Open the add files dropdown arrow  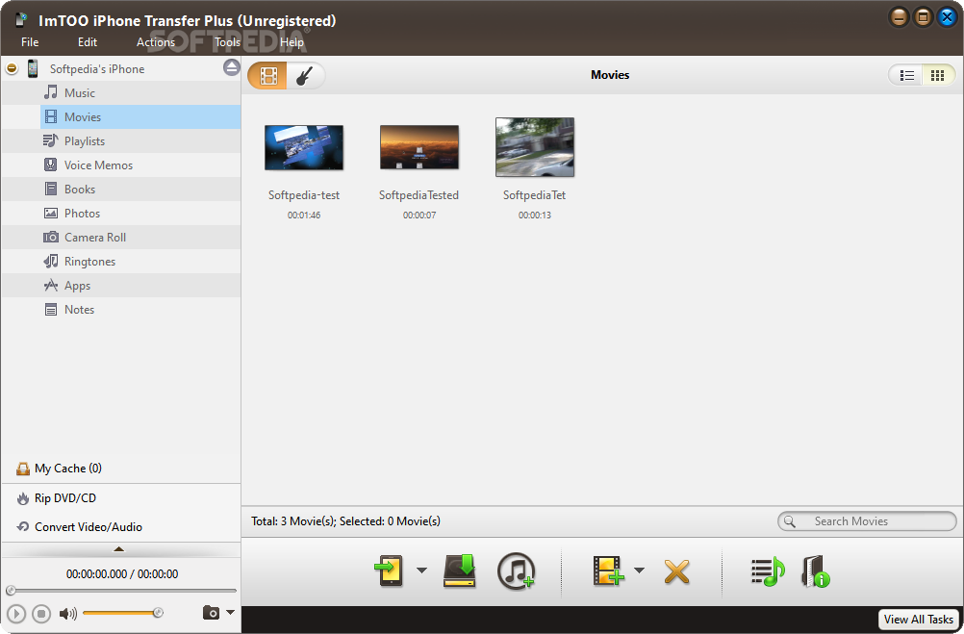pos(640,571)
